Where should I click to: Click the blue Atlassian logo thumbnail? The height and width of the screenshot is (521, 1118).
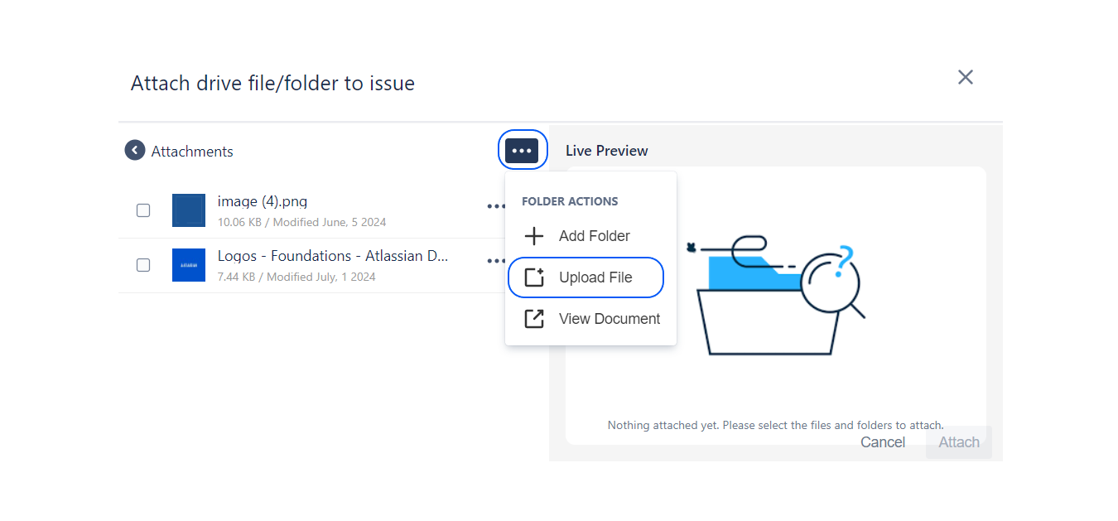(x=189, y=265)
